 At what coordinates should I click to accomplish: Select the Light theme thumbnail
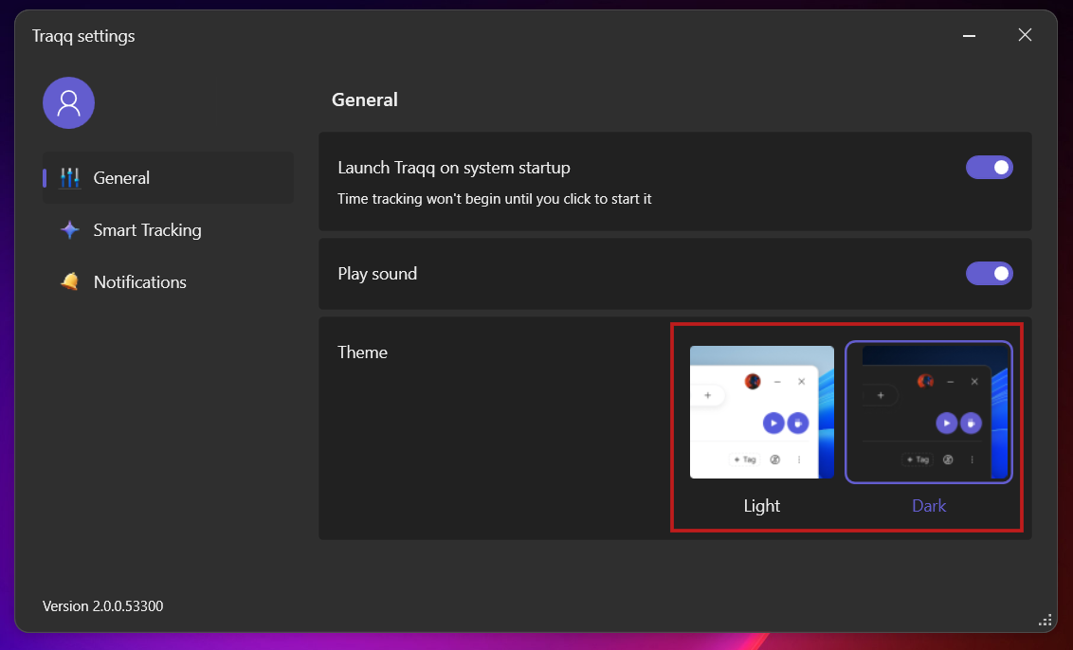pyautogui.click(x=762, y=412)
